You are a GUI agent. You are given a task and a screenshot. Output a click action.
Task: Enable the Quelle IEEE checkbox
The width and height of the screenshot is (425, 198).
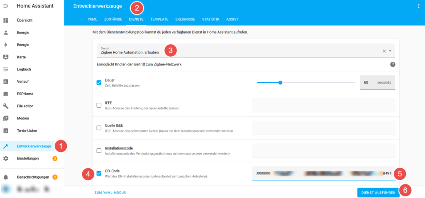click(x=99, y=128)
